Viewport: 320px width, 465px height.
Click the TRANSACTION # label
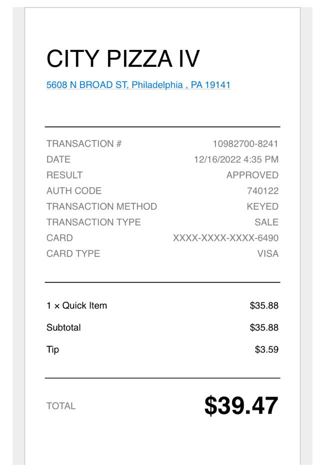[x=84, y=144]
